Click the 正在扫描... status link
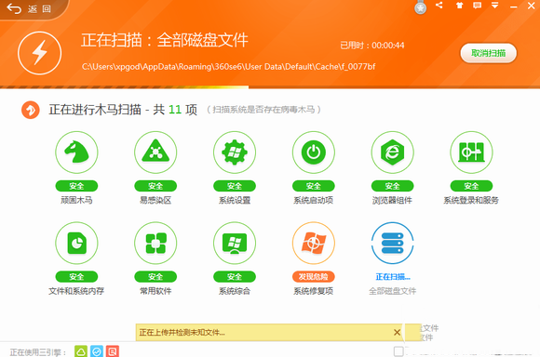Screen dimensions: 540x357 (393, 276)
